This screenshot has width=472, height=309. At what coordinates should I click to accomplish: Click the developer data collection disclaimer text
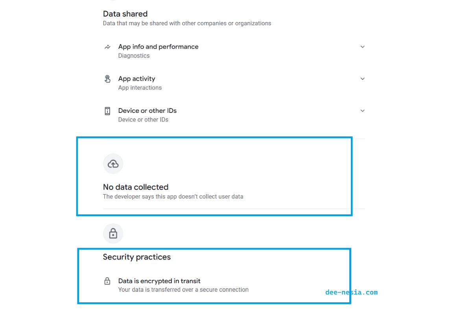(x=173, y=196)
